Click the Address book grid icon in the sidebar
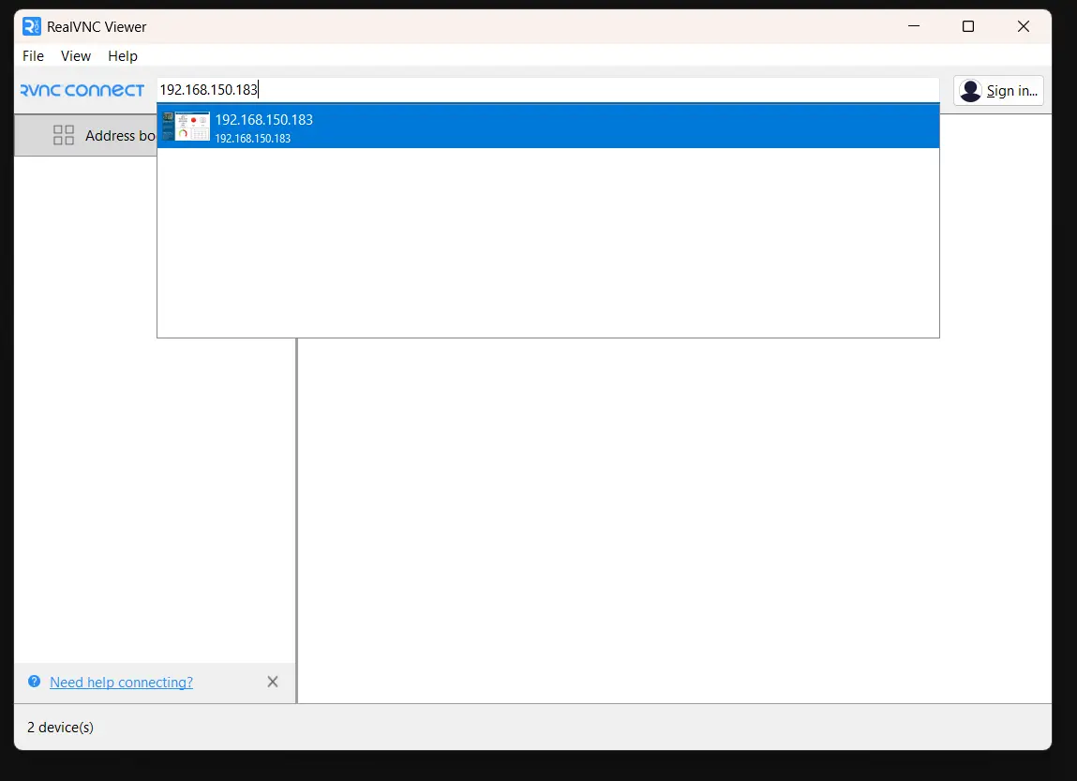Viewport: 1077px width, 781px height. pos(63,135)
